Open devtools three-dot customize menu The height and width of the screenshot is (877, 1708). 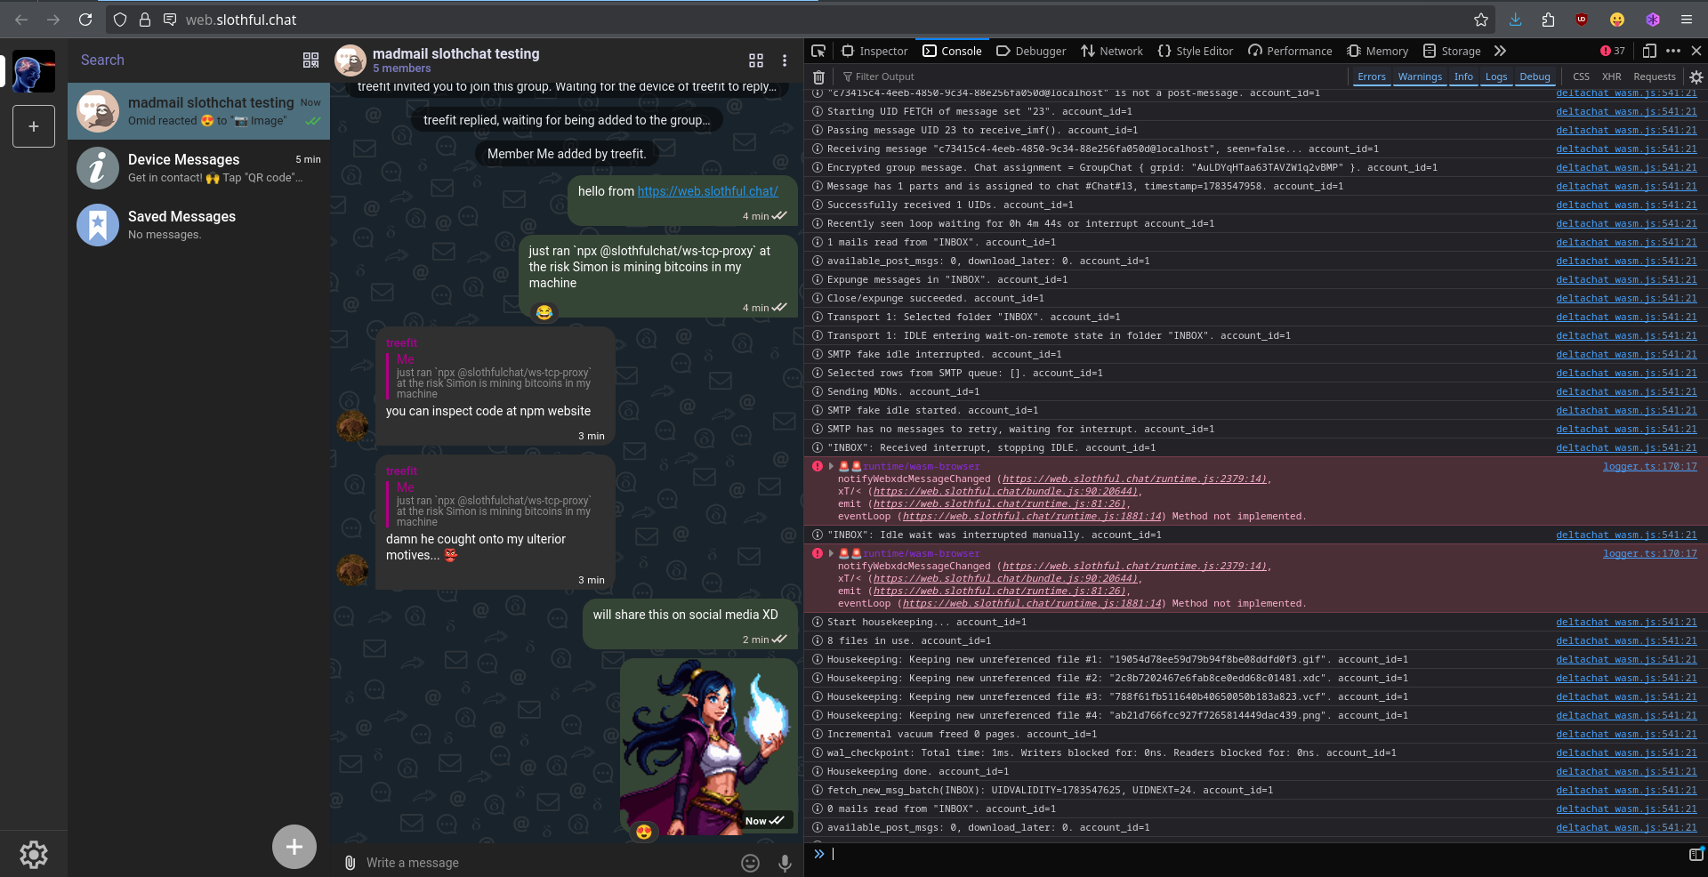(x=1673, y=51)
